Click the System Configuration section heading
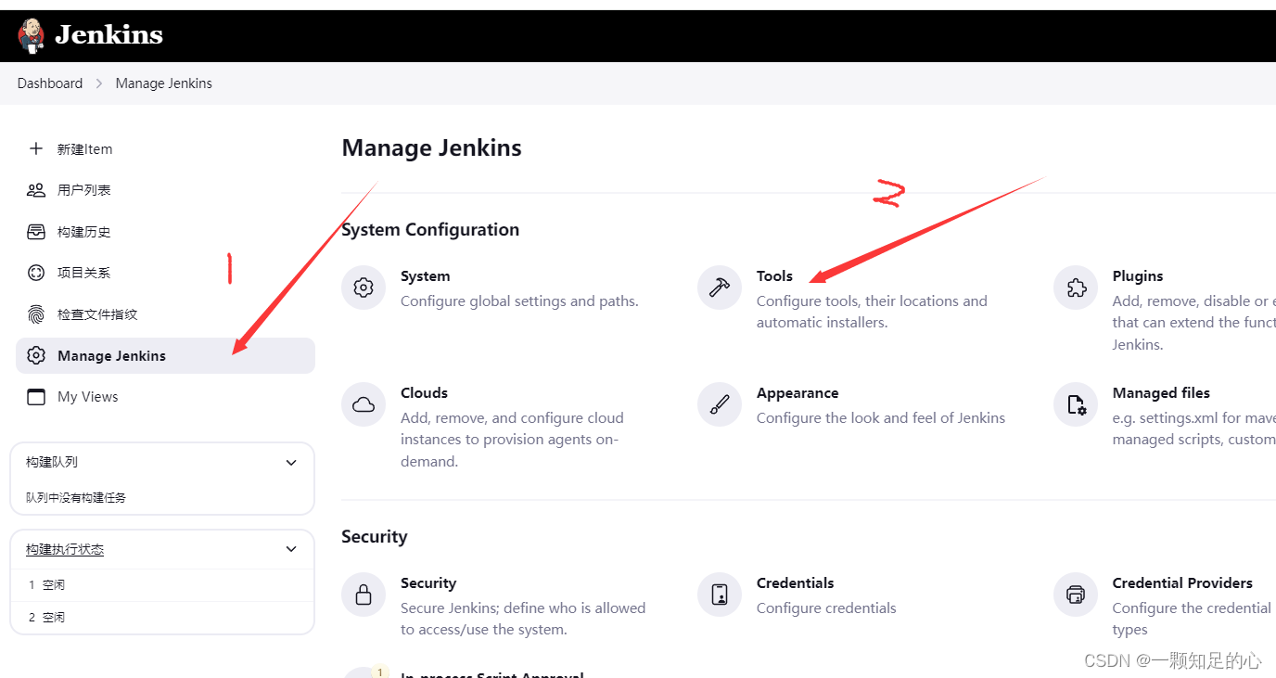This screenshot has height=678, width=1276. 430,230
